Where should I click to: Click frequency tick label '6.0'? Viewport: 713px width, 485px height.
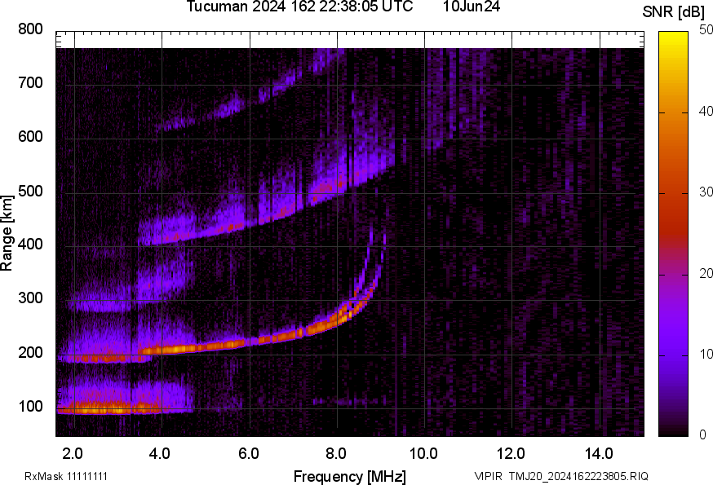248,453
